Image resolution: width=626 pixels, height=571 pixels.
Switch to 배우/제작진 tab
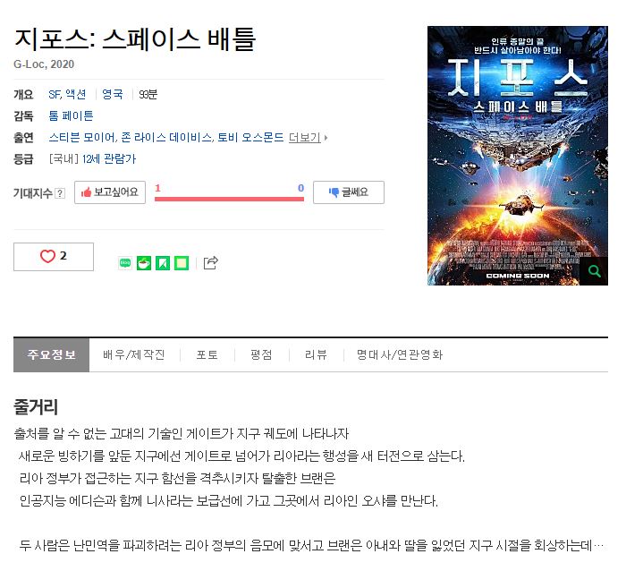coord(134,354)
